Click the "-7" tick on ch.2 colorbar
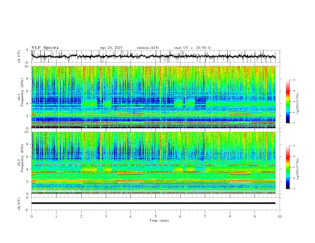The image size is (315, 243). point(293,189)
